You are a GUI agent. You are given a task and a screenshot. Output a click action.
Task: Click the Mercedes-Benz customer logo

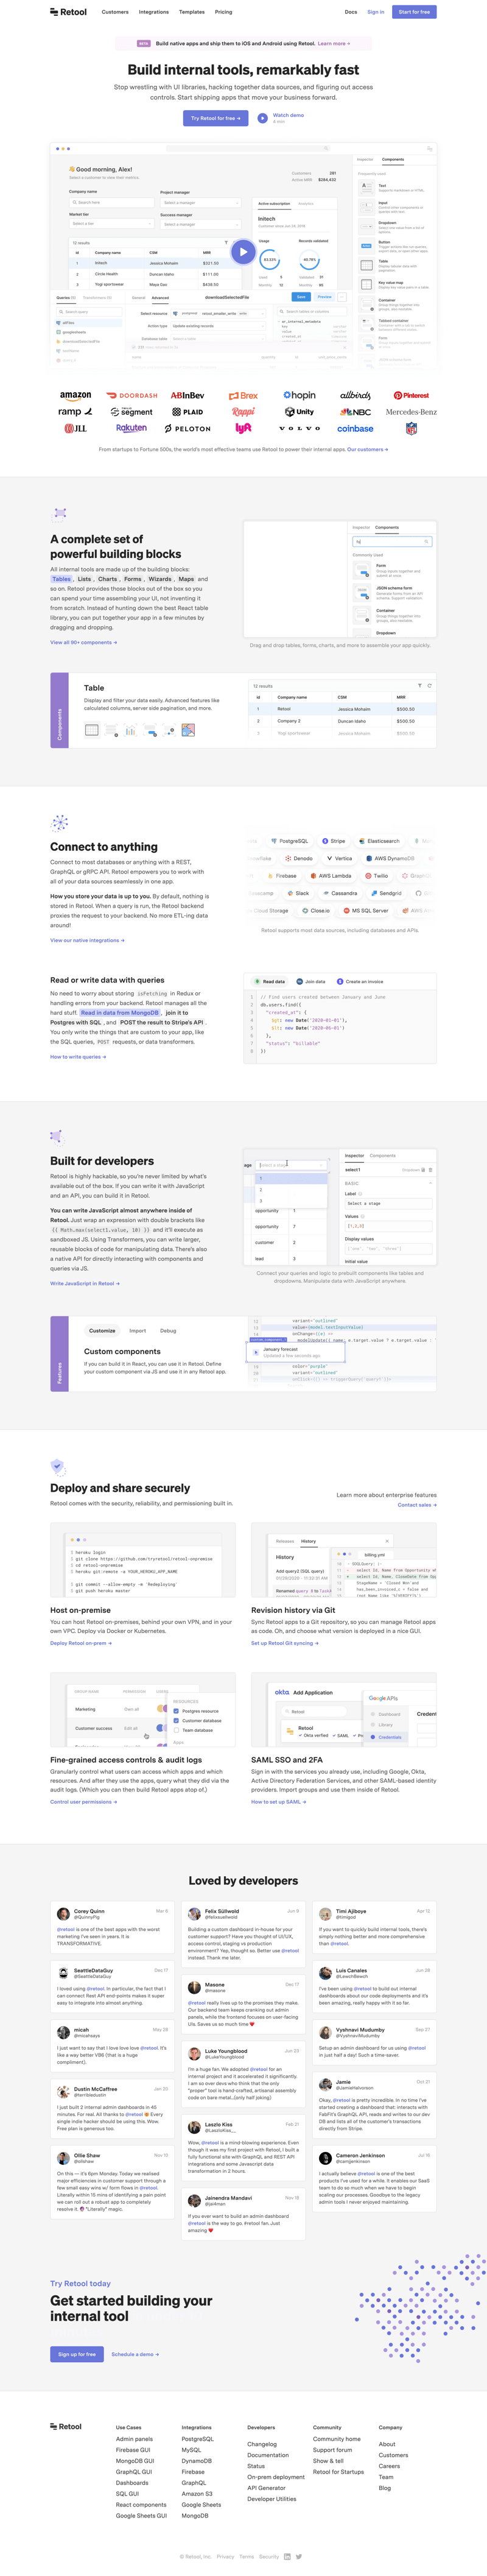[x=411, y=412]
